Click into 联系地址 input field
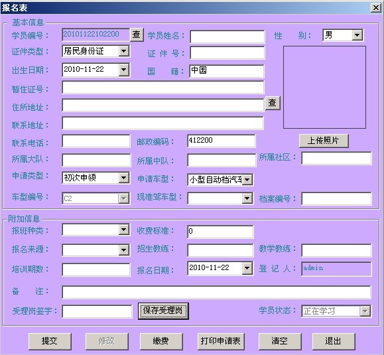Image resolution: width=384 pixels, height=355 pixels. click(x=163, y=123)
